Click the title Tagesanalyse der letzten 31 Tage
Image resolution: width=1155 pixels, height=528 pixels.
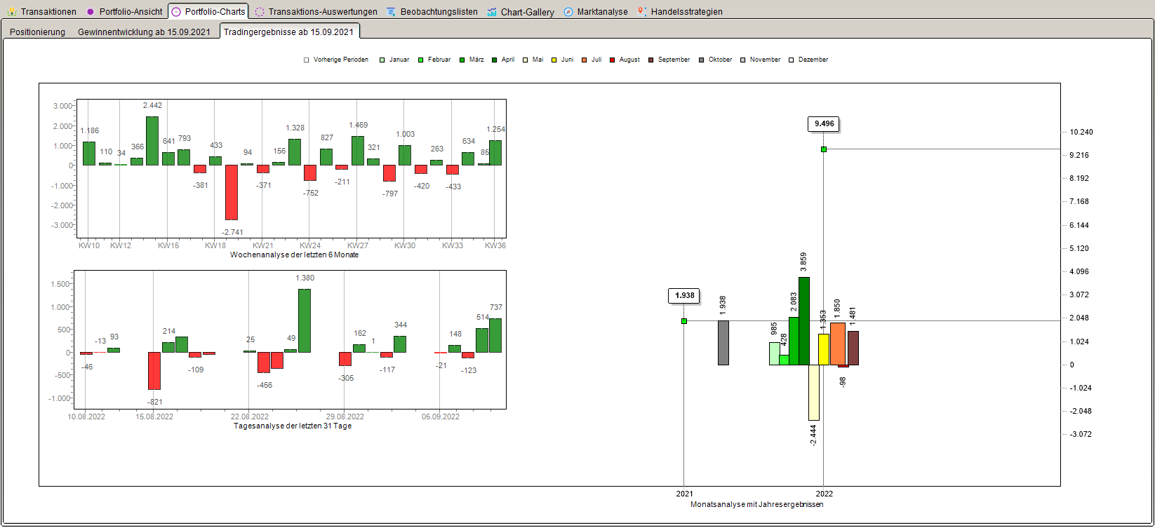pos(293,426)
